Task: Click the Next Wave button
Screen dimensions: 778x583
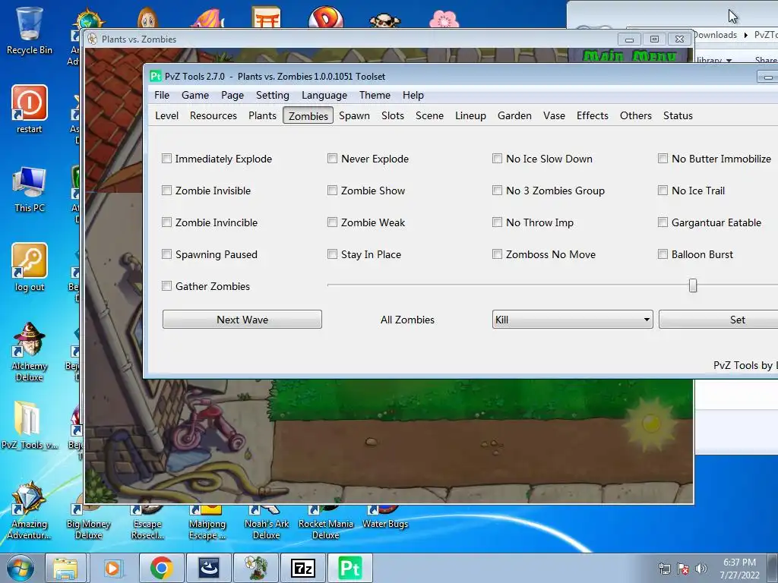Action: point(242,320)
